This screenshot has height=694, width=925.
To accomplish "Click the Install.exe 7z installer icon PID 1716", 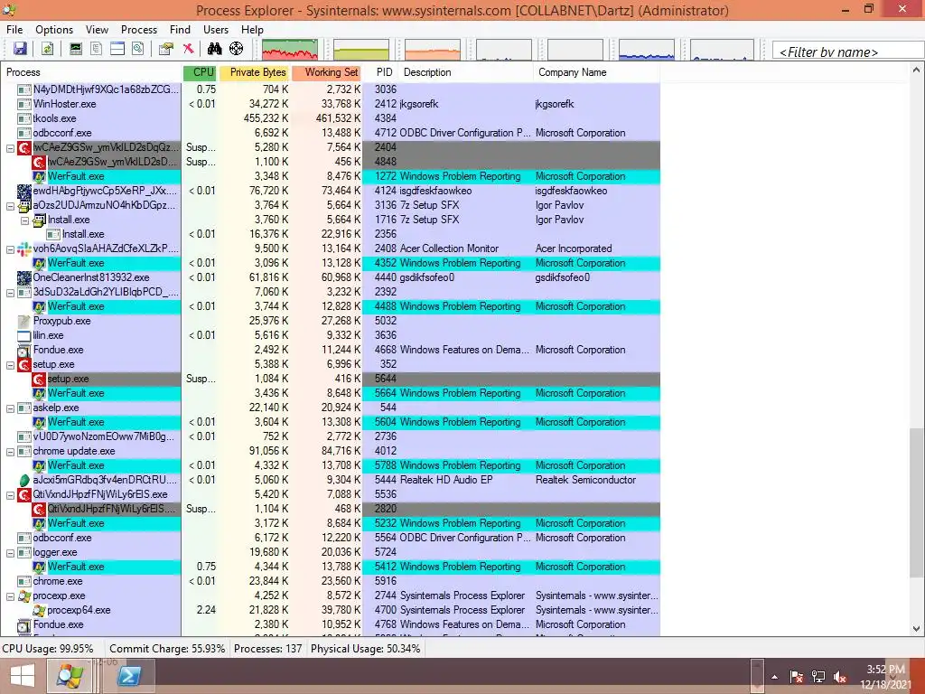I will (x=39, y=220).
